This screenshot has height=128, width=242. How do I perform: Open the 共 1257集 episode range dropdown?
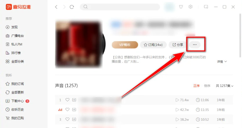click(x=225, y=86)
